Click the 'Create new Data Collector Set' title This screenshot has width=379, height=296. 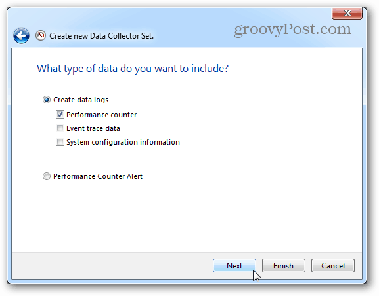[102, 36]
